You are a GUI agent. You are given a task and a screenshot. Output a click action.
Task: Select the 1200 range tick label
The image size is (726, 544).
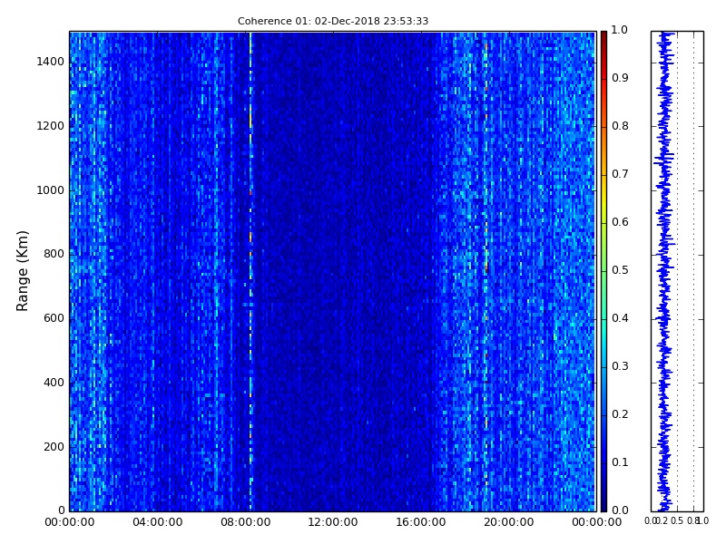pyautogui.click(x=51, y=126)
